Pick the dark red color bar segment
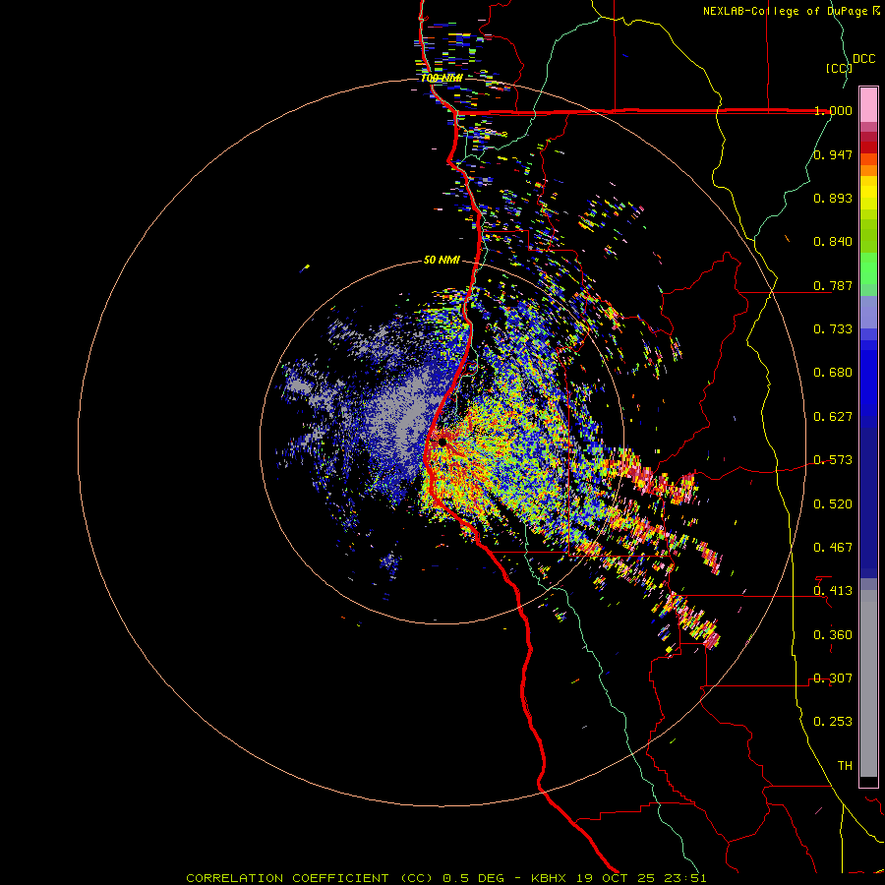Viewport: 885px width, 885px height. click(x=868, y=147)
